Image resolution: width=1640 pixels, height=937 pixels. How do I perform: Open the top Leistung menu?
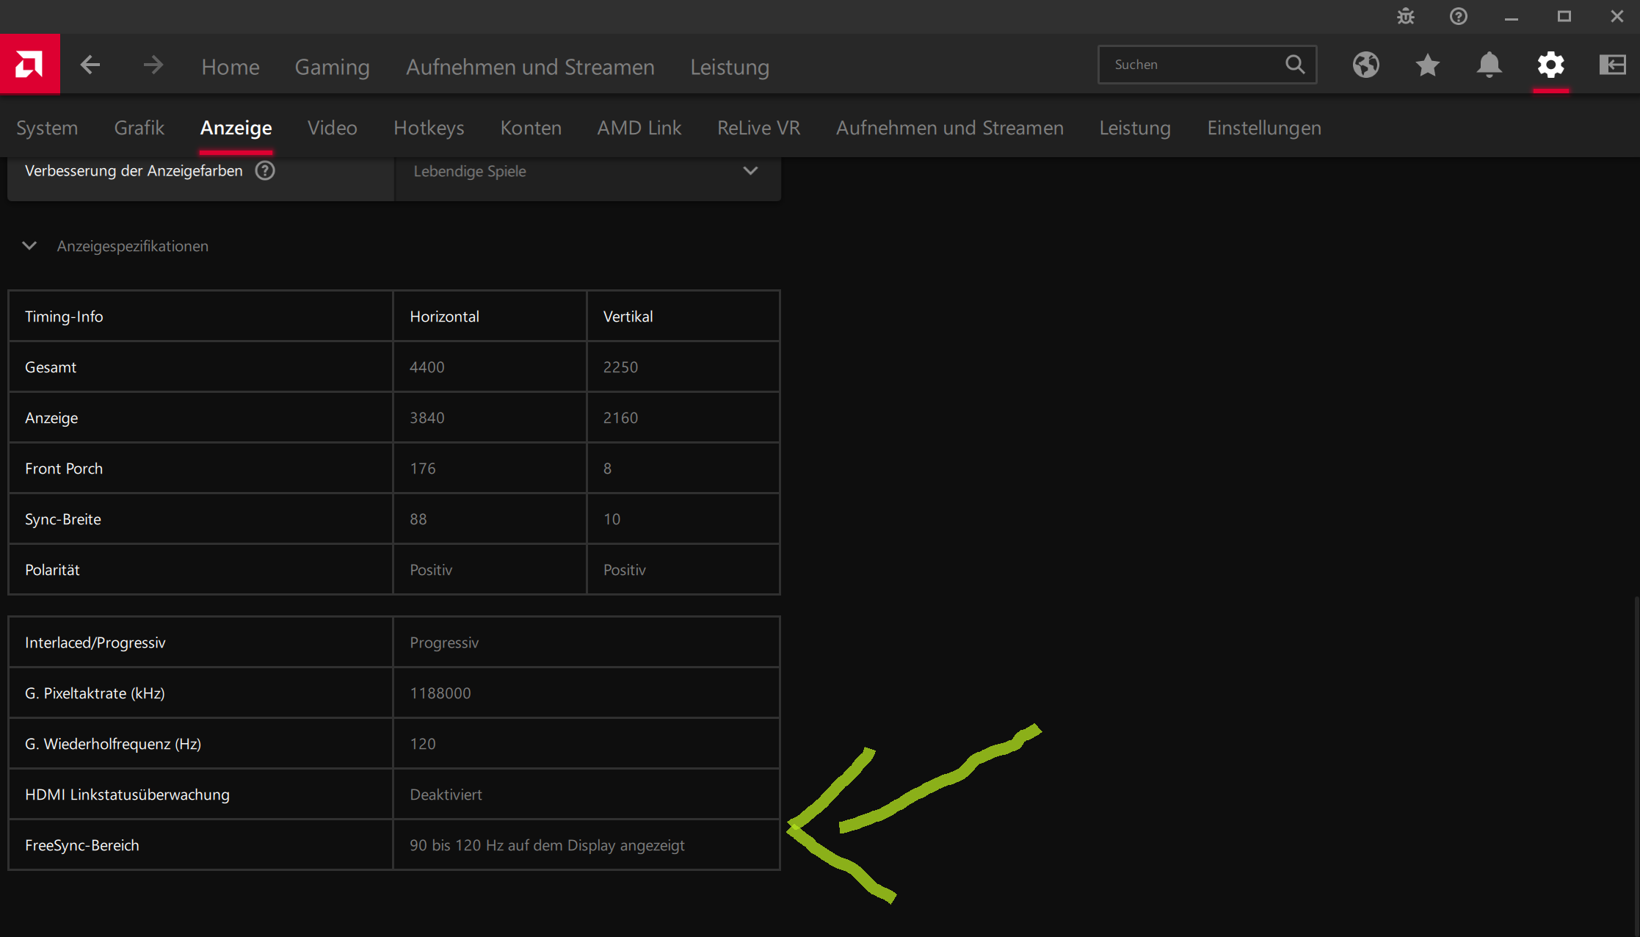[x=730, y=67]
